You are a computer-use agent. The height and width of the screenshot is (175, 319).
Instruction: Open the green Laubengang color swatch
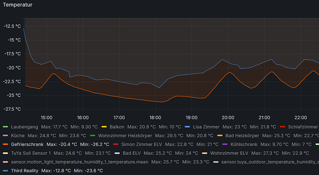[x=6, y=127]
